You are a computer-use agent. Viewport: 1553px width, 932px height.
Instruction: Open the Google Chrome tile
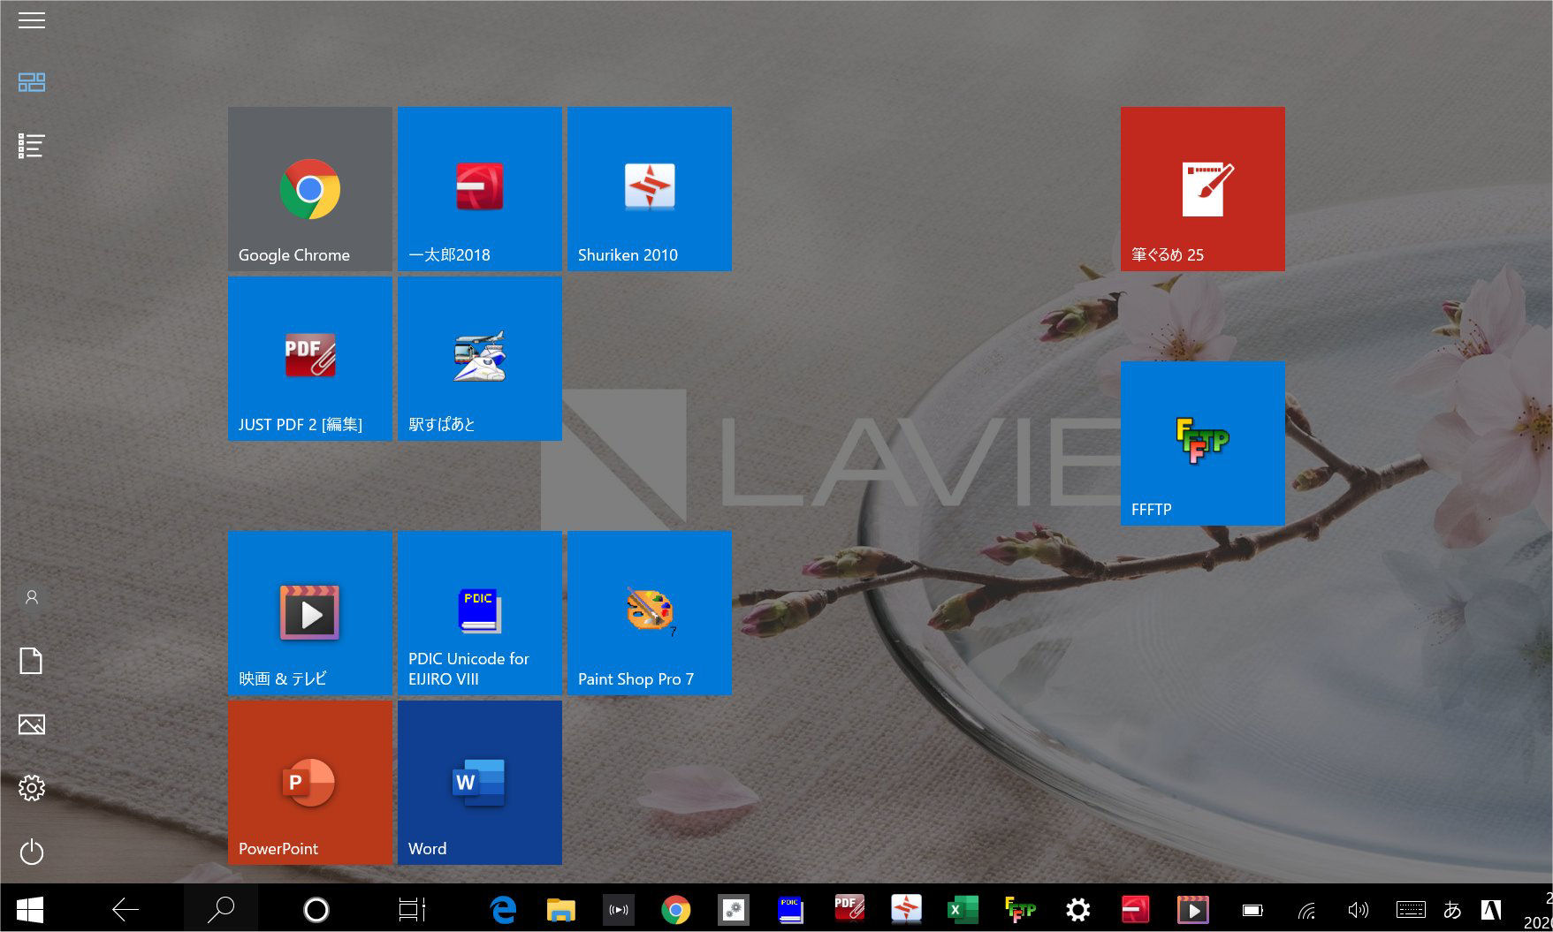point(309,188)
